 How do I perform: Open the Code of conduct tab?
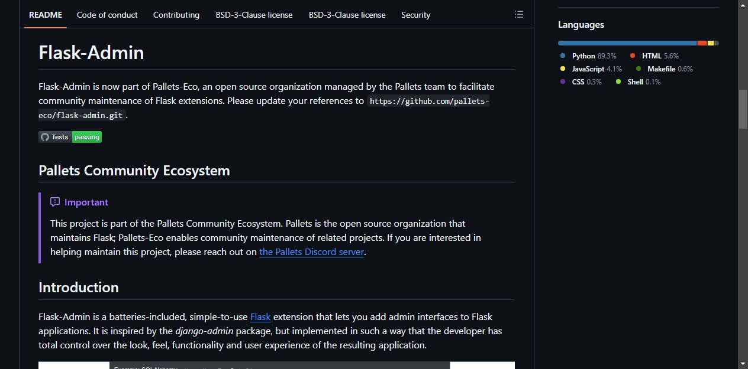click(x=107, y=15)
